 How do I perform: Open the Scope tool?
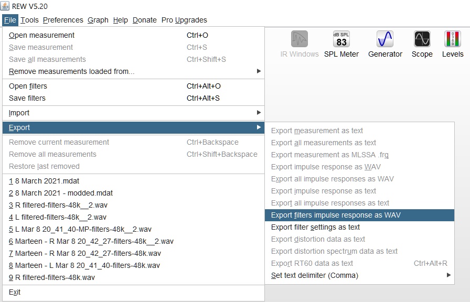pos(422,44)
